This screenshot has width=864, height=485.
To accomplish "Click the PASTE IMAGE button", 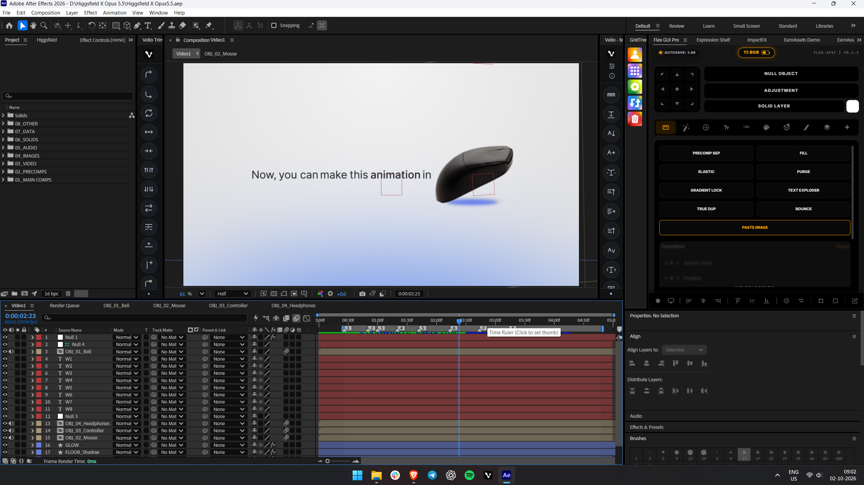I will (754, 227).
